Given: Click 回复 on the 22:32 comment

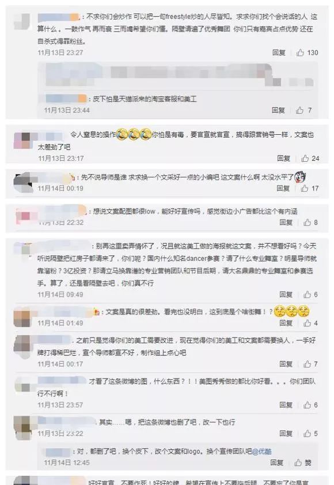Looking at the screenshot, I should [286, 223].
